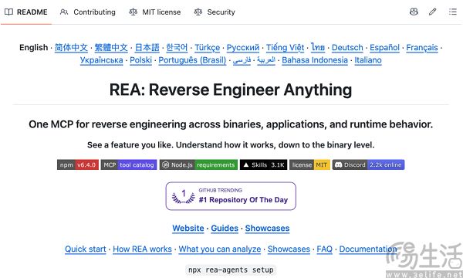The image size is (463, 278).
Task: Switch to the Security tab
Action: pos(215,12)
